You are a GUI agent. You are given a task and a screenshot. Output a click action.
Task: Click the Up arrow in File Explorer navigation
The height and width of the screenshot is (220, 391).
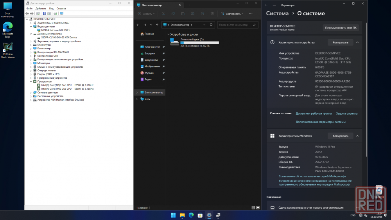[x=157, y=25]
